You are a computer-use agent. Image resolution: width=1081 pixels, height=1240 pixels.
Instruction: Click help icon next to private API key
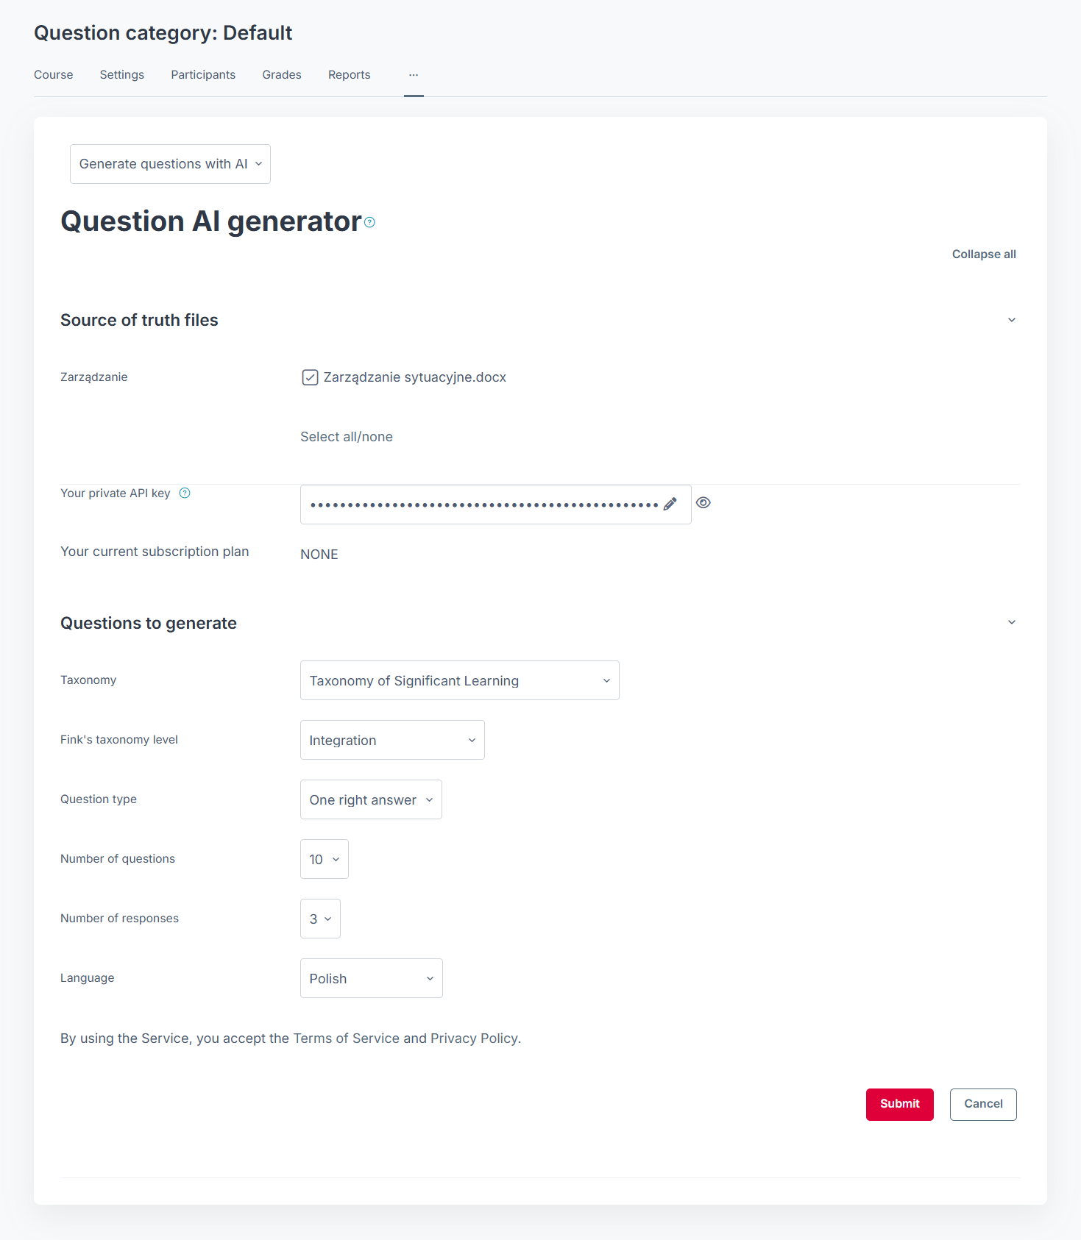click(x=185, y=493)
